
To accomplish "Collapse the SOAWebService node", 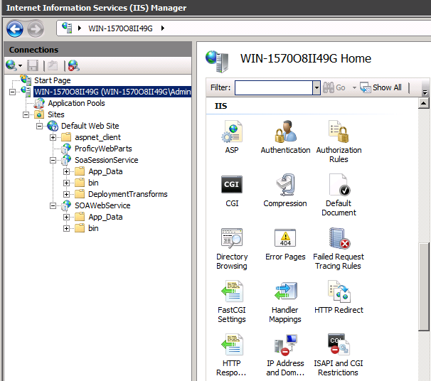I will pyautogui.click(x=53, y=205).
